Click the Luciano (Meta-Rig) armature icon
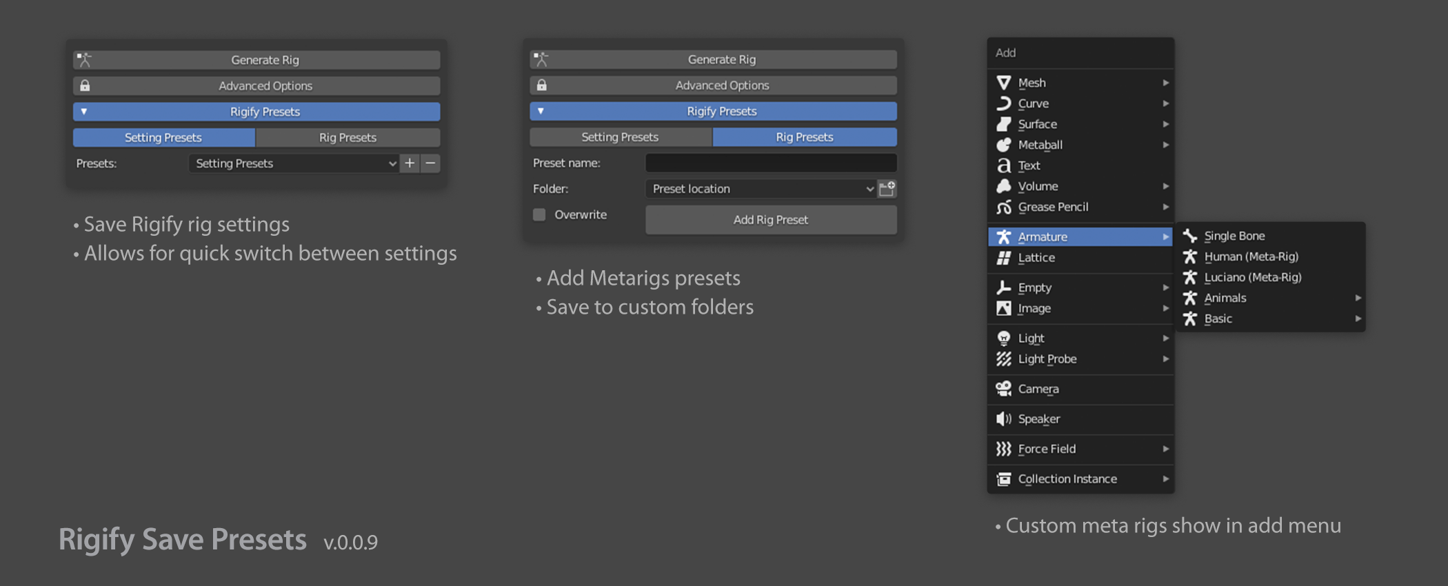Image resolution: width=1448 pixels, height=586 pixels. (1190, 277)
